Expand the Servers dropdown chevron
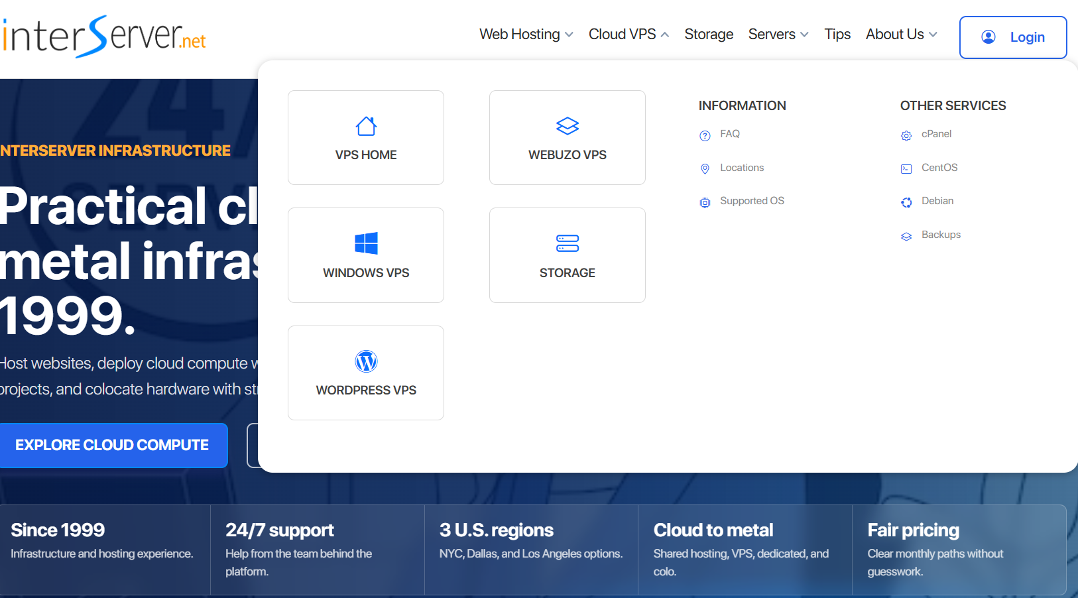Image resolution: width=1078 pixels, height=598 pixels. coord(804,34)
